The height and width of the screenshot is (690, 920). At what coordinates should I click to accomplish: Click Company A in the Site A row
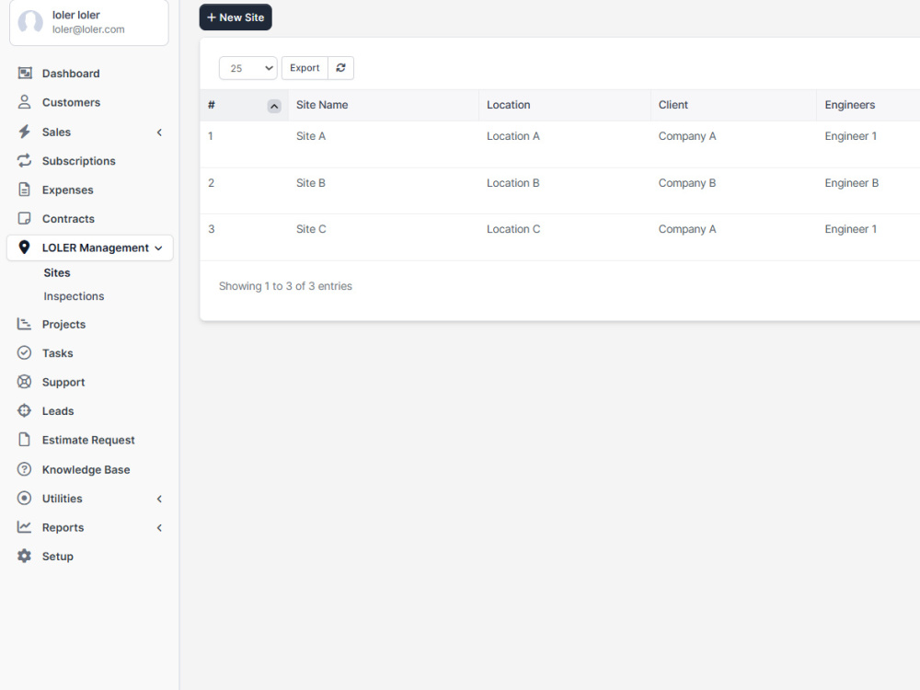[687, 136]
